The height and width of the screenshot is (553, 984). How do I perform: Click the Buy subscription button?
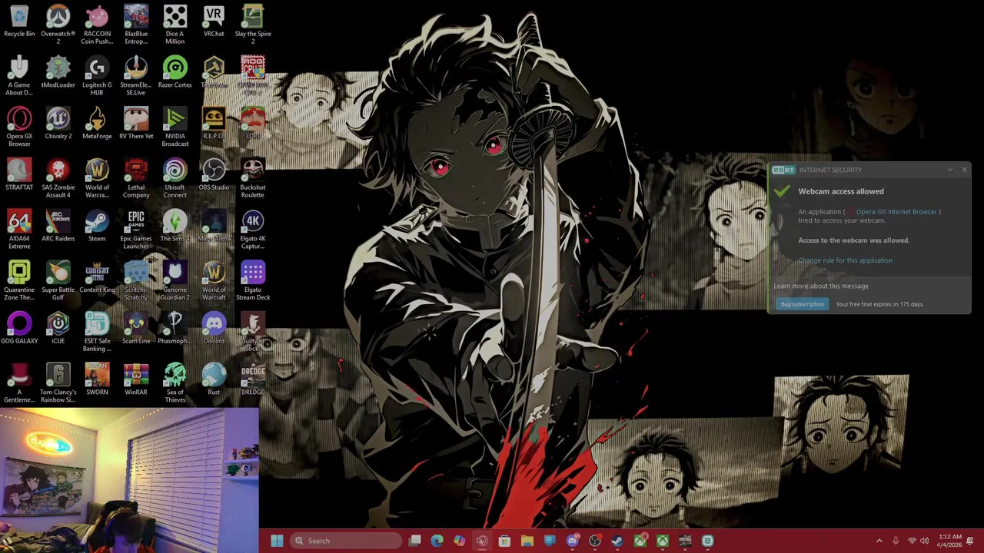(802, 304)
